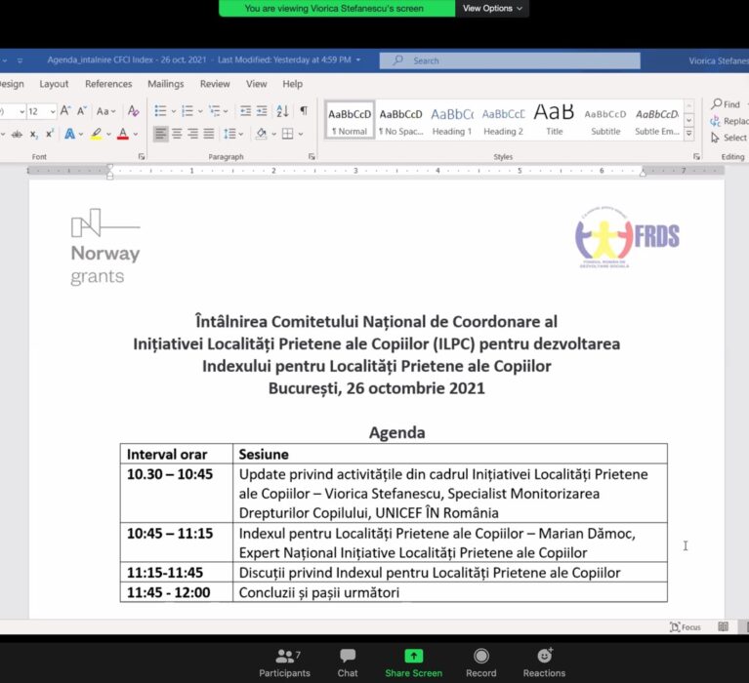Screen dimensions: 749x683
Task: Expand the highlight color dropdown arrow
Action: click(108, 135)
